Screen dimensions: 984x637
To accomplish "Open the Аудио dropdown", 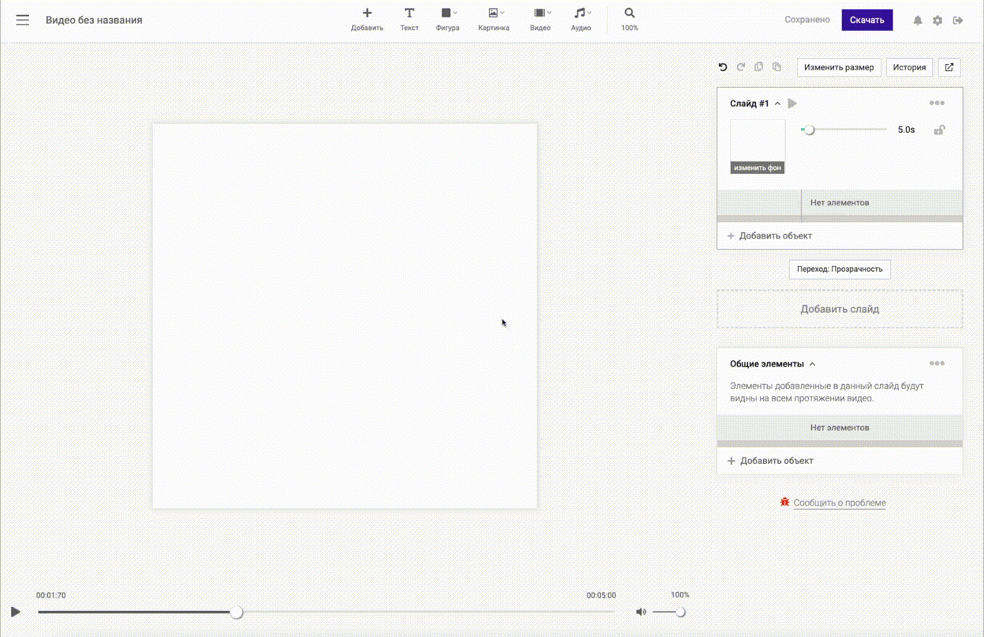I will click(581, 19).
